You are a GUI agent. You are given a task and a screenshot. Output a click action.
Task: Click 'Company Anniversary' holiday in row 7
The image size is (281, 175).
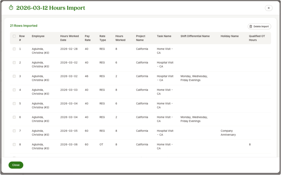point(228,133)
